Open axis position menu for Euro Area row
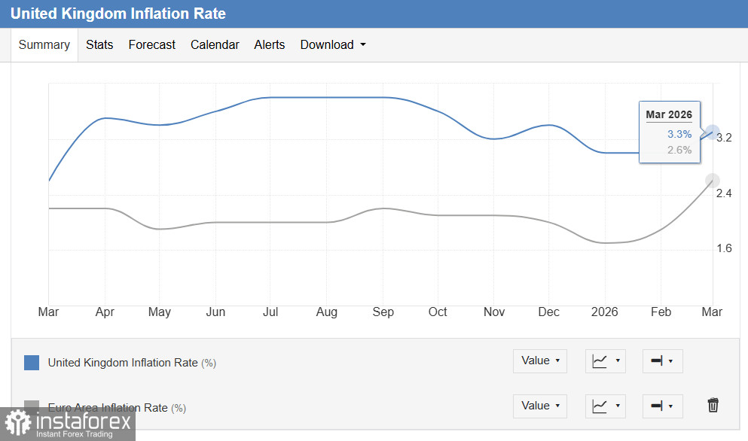The image size is (748, 441). (662, 406)
